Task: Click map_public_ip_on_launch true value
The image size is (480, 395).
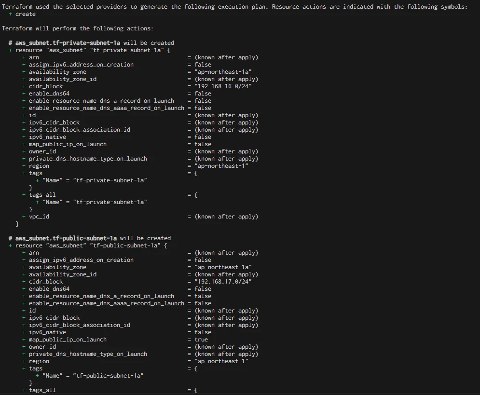Action: (x=201, y=340)
